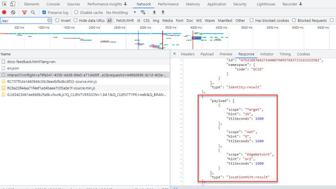Click the export HAR download icon
The height and width of the screenshot is (189, 336).
point(163,13)
